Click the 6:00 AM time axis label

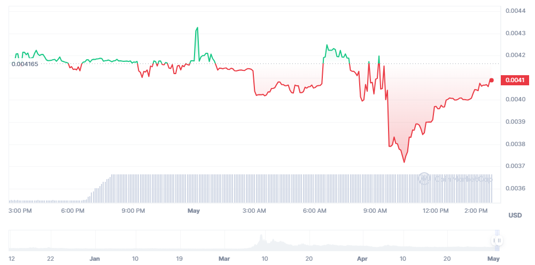coord(315,211)
